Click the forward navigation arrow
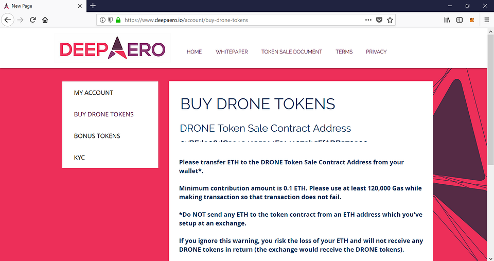Screen dimensions: 494x261 click(21, 20)
